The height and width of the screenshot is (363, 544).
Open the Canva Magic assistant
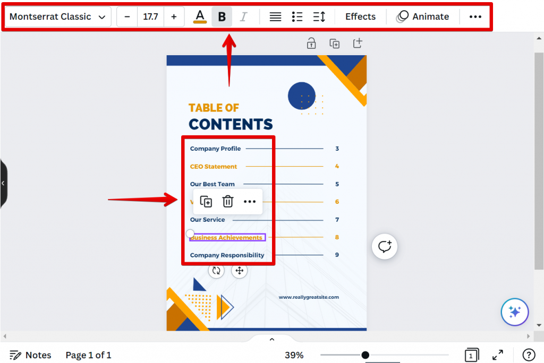(514, 312)
